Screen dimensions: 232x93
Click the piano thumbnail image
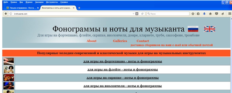(9, 61)
